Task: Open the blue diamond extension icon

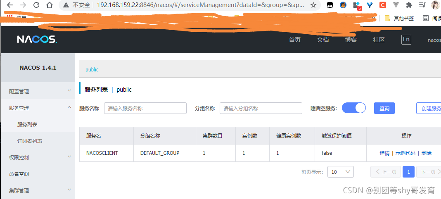Action: click(370, 5)
